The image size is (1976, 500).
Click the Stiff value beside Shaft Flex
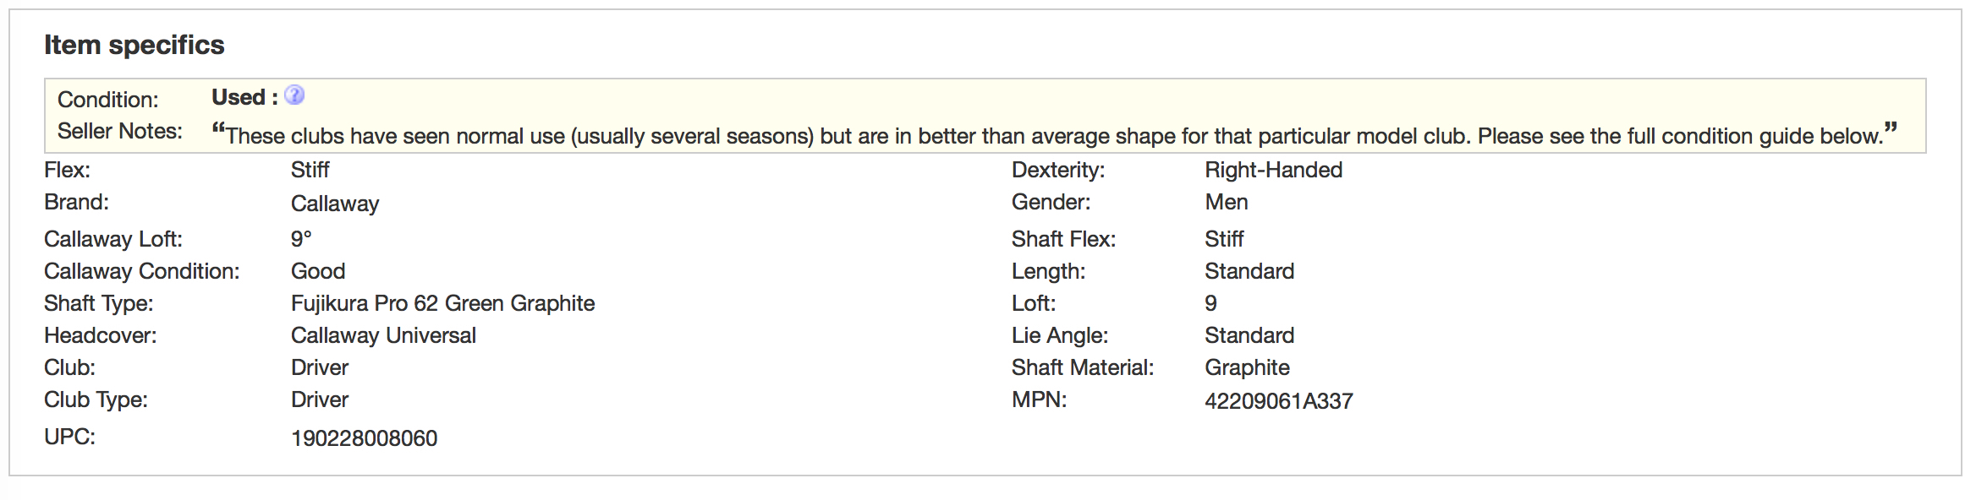click(1224, 239)
